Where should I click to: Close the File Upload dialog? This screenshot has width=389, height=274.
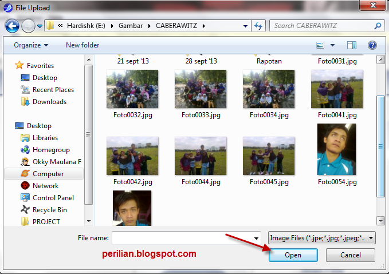pyautogui.click(x=373, y=5)
